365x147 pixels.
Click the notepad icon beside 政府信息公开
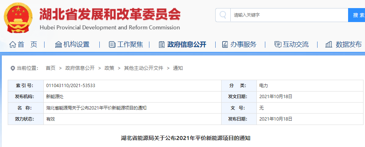[162, 44]
